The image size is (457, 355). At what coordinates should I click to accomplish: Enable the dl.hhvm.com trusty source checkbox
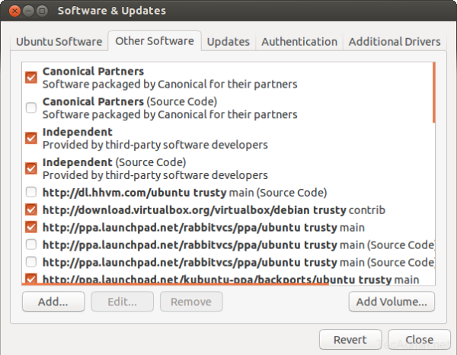click(31, 192)
